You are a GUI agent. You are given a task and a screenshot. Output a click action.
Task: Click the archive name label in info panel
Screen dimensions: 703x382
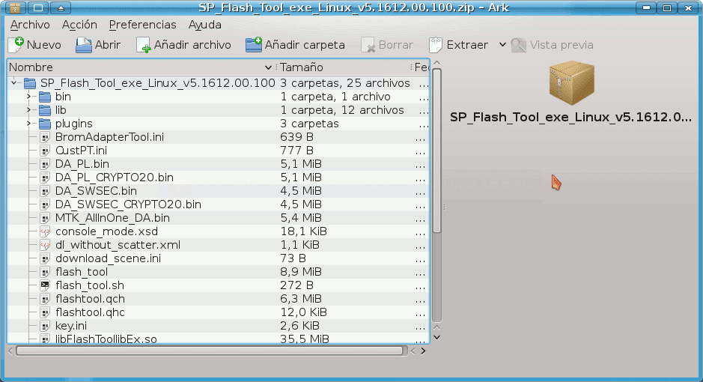coord(570,118)
